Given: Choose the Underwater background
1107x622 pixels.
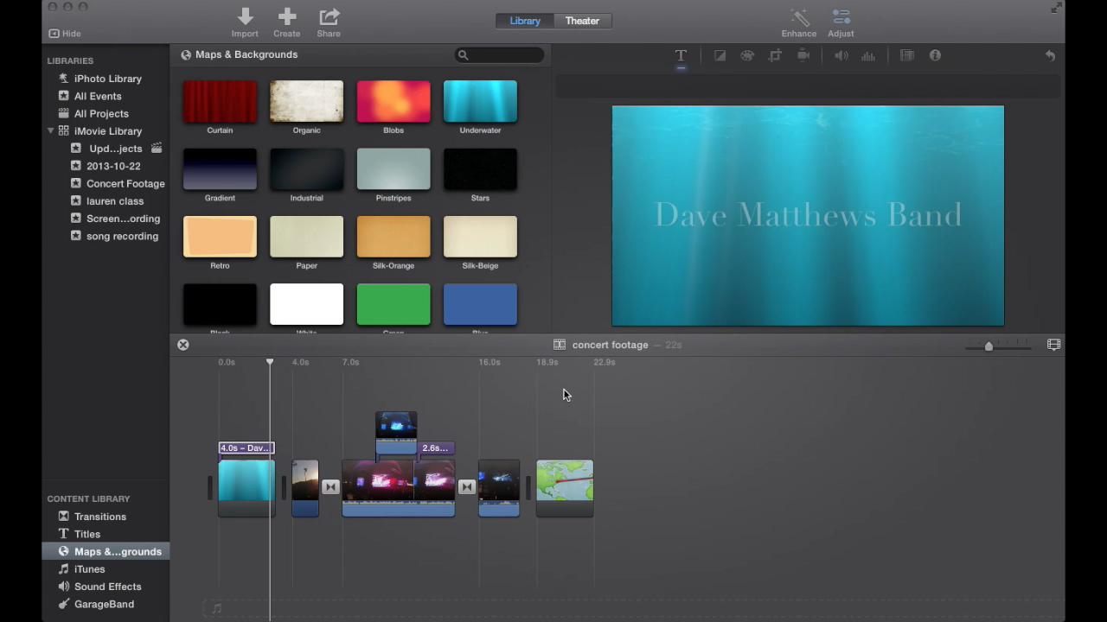Looking at the screenshot, I should [x=480, y=101].
